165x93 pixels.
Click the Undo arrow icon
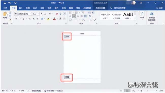pos(9,3)
